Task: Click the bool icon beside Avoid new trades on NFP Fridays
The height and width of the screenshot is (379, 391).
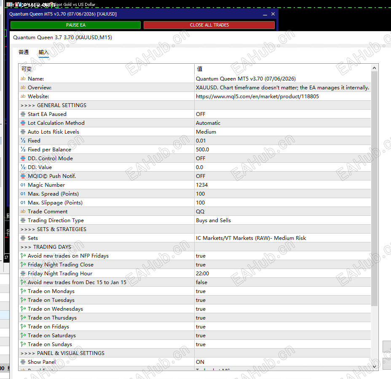Action: (x=23, y=256)
